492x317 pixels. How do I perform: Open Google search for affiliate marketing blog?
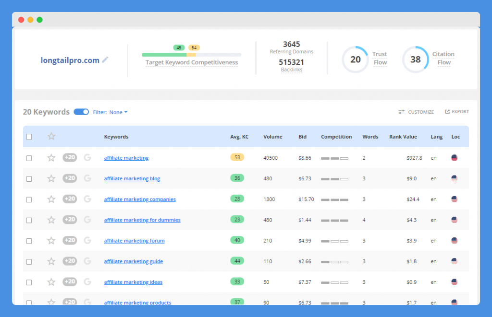pyautogui.click(x=87, y=178)
